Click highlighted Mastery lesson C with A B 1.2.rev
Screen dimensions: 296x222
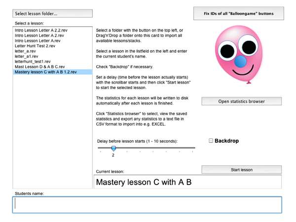pyautogui.click(x=45, y=72)
